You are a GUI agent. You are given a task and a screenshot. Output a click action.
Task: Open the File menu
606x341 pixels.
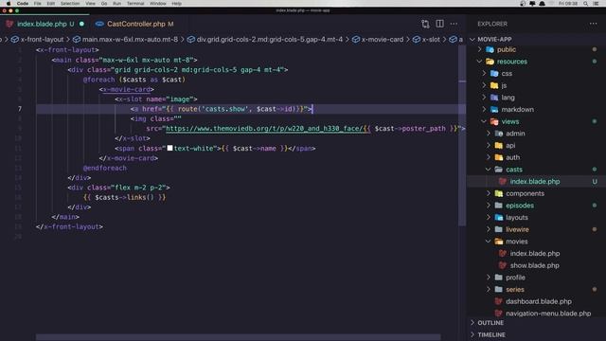(38, 4)
